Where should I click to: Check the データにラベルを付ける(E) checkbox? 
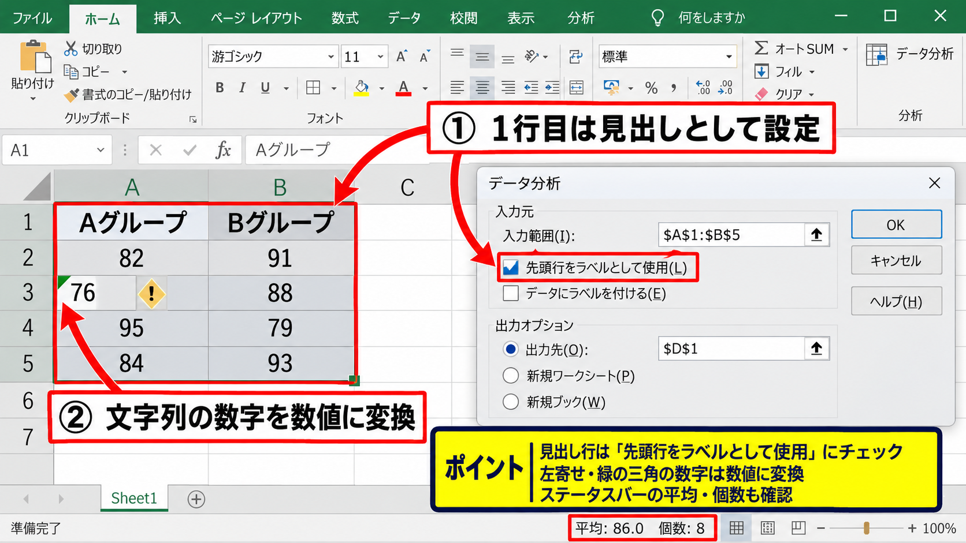511,293
